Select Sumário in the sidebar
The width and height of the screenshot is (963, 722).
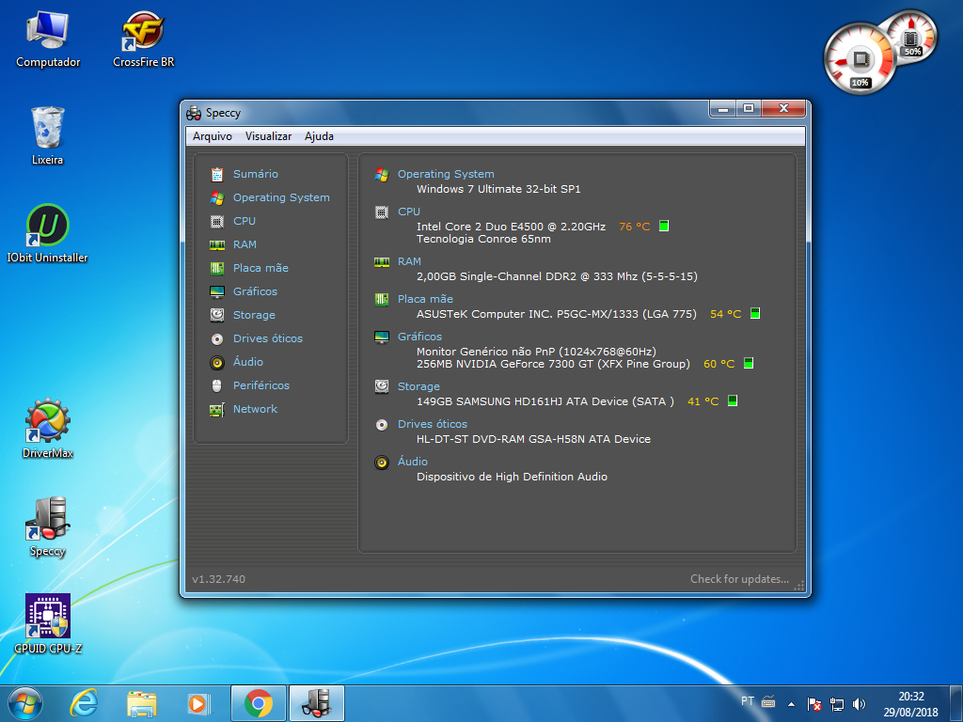point(256,174)
